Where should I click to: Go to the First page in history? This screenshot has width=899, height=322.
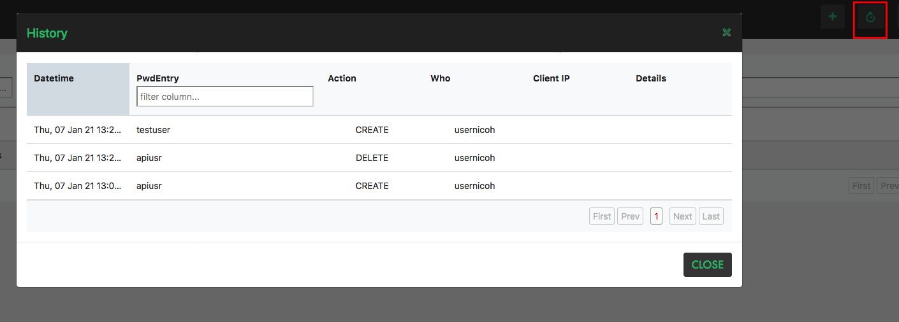click(x=602, y=216)
